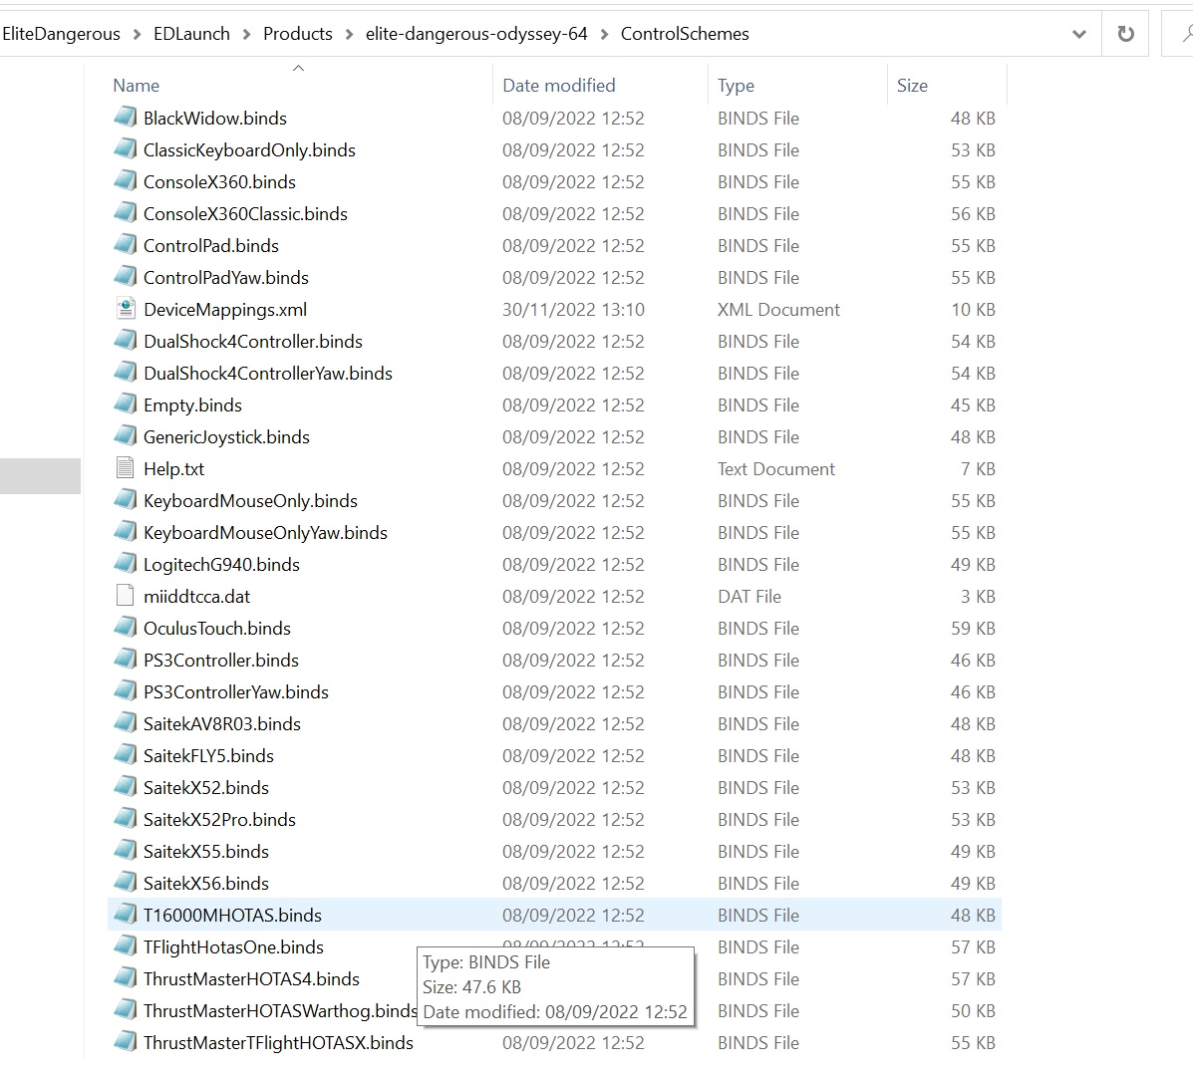The height and width of the screenshot is (1075, 1193).
Task: Click the OculusTouch.binds file icon
Action: click(126, 628)
